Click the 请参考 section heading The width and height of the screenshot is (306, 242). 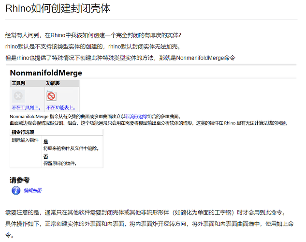(20, 180)
